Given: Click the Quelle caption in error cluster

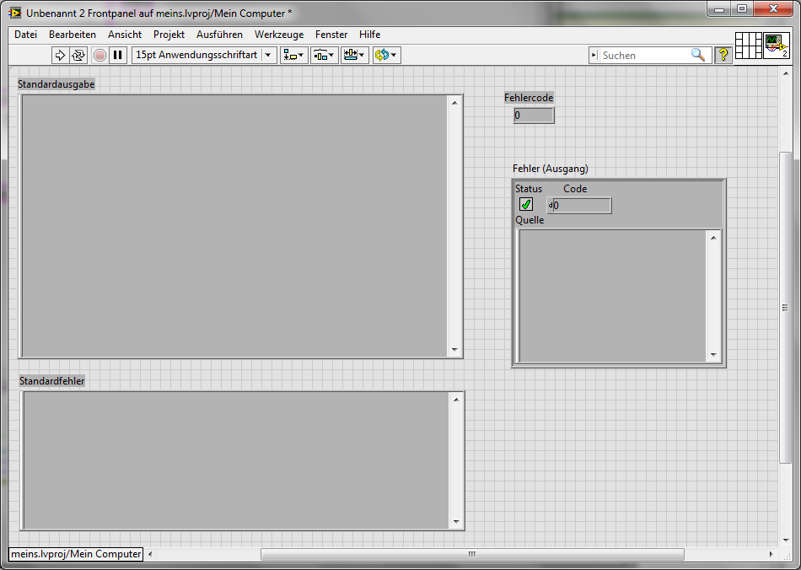Looking at the screenshot, I should pyautogui.click(x=530, y=220).
